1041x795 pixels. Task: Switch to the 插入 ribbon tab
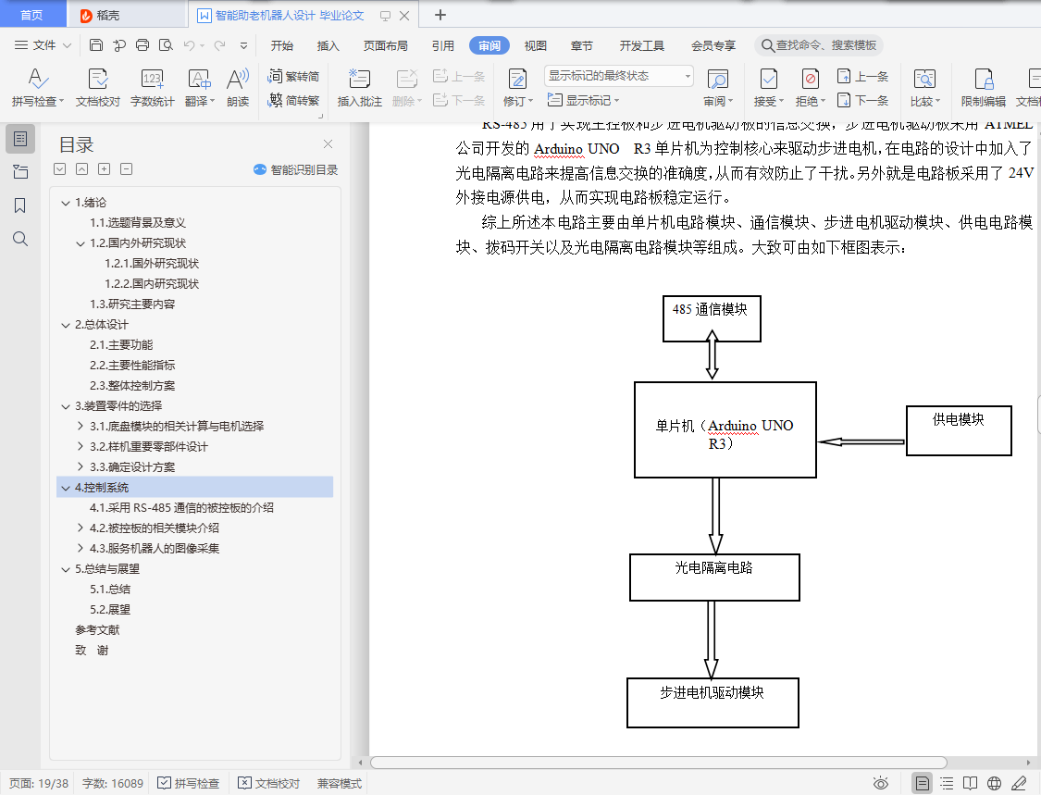328,45
